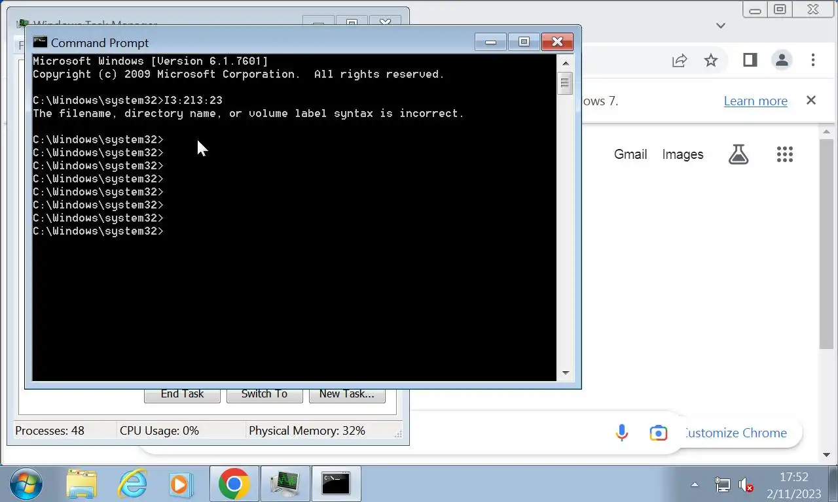The height and width of the screenshot is (502, 838).
Task: Click the 'Processes: 48' status bar text
Action: tap(50, 431)
